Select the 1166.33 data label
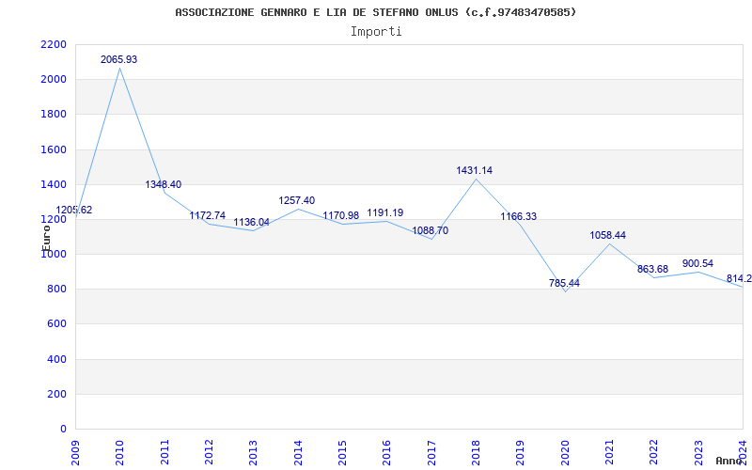This screenshot has width=752, height=470. [519, 217]
